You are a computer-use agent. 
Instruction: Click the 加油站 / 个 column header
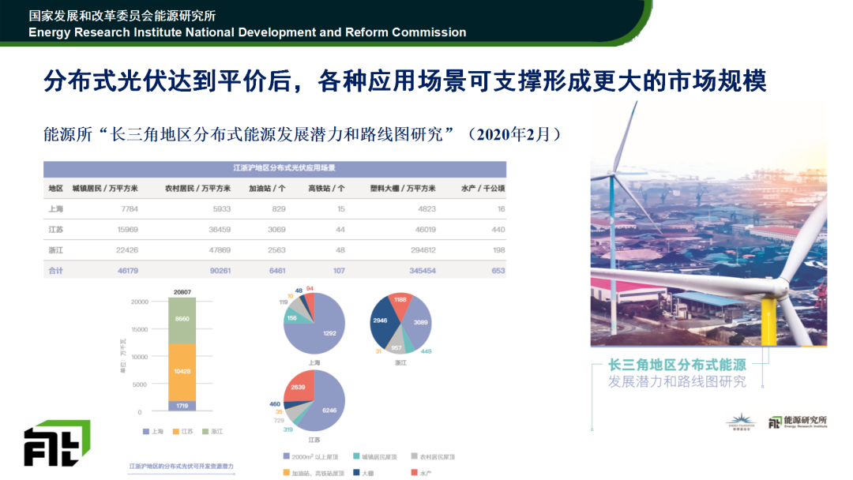(267, 188)
